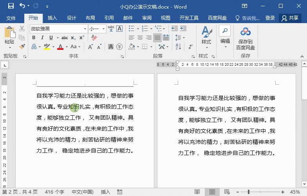Click the bullet list icon
Viewport: 307px width, 196px height.
[131, 29]
